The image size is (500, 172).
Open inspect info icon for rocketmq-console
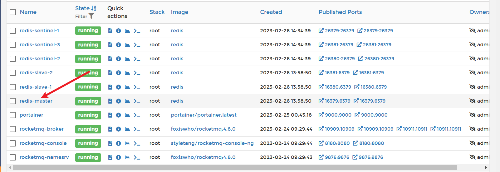[x=118, y=143]
